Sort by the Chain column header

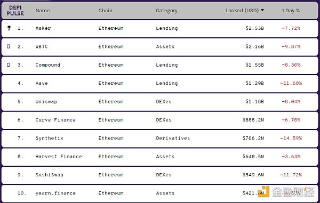click(105, 11)
